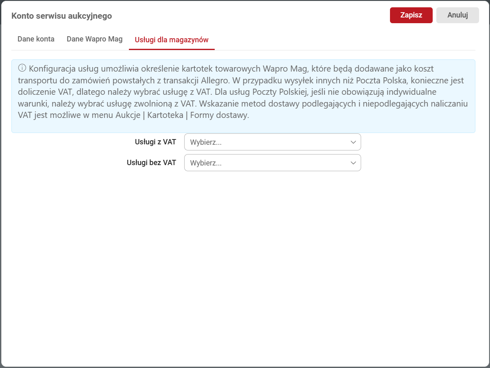Click the info icon in the blue banner
Viewport: 490px width, 368px height.
(22, 68)
